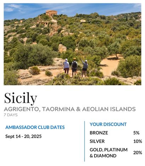
Task: Click the temple on the hilltop
Action: pos(51,13)
